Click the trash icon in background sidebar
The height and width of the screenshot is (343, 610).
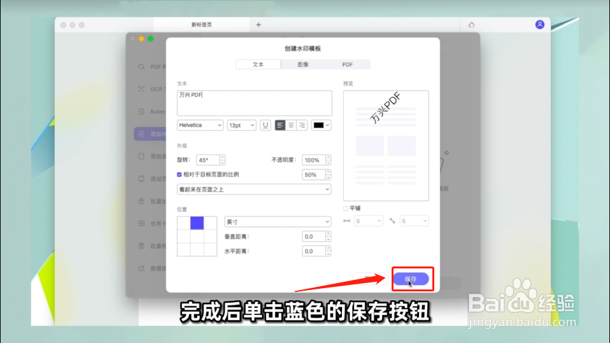point(141,246)
